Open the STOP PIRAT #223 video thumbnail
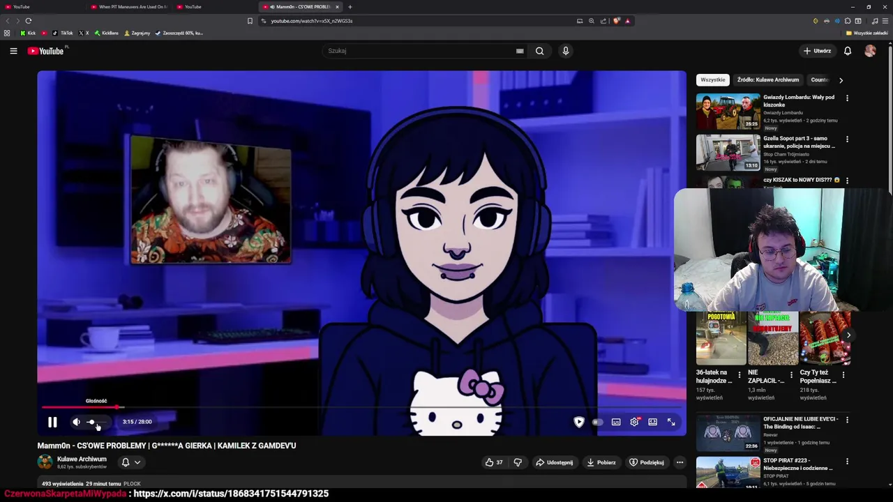Image resolution: width=893 pixels, height=502 pixels. (728, 472)
